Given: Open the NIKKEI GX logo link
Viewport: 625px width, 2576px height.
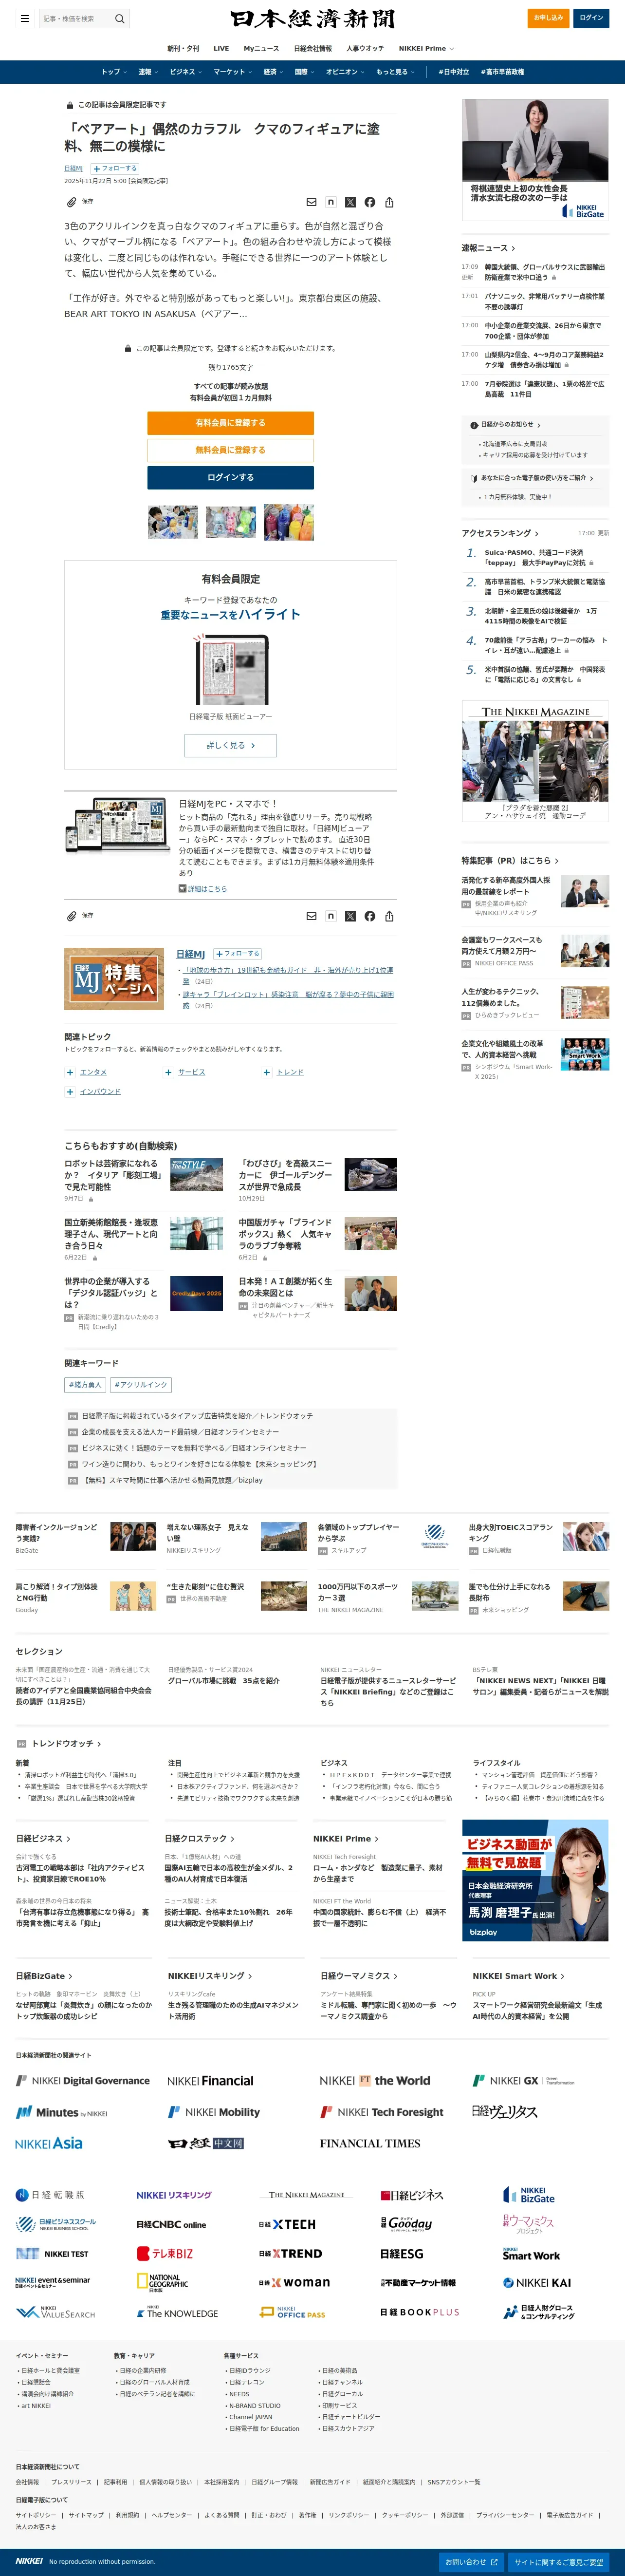Looking at the screenshot, I should 524,2081.
